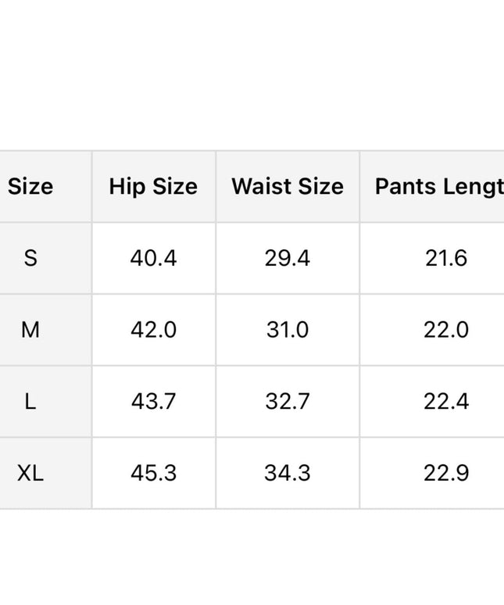Click the Pants Length column header
This screenshot has width=504, height=605.
[x=438, y=186]
